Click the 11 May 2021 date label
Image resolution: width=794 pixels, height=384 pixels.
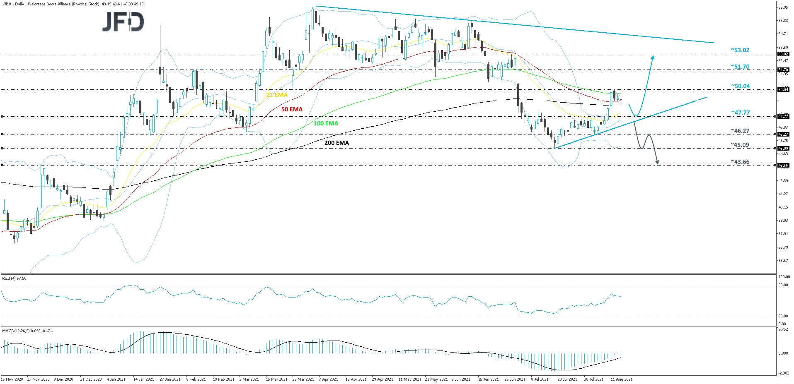point(410,379)
